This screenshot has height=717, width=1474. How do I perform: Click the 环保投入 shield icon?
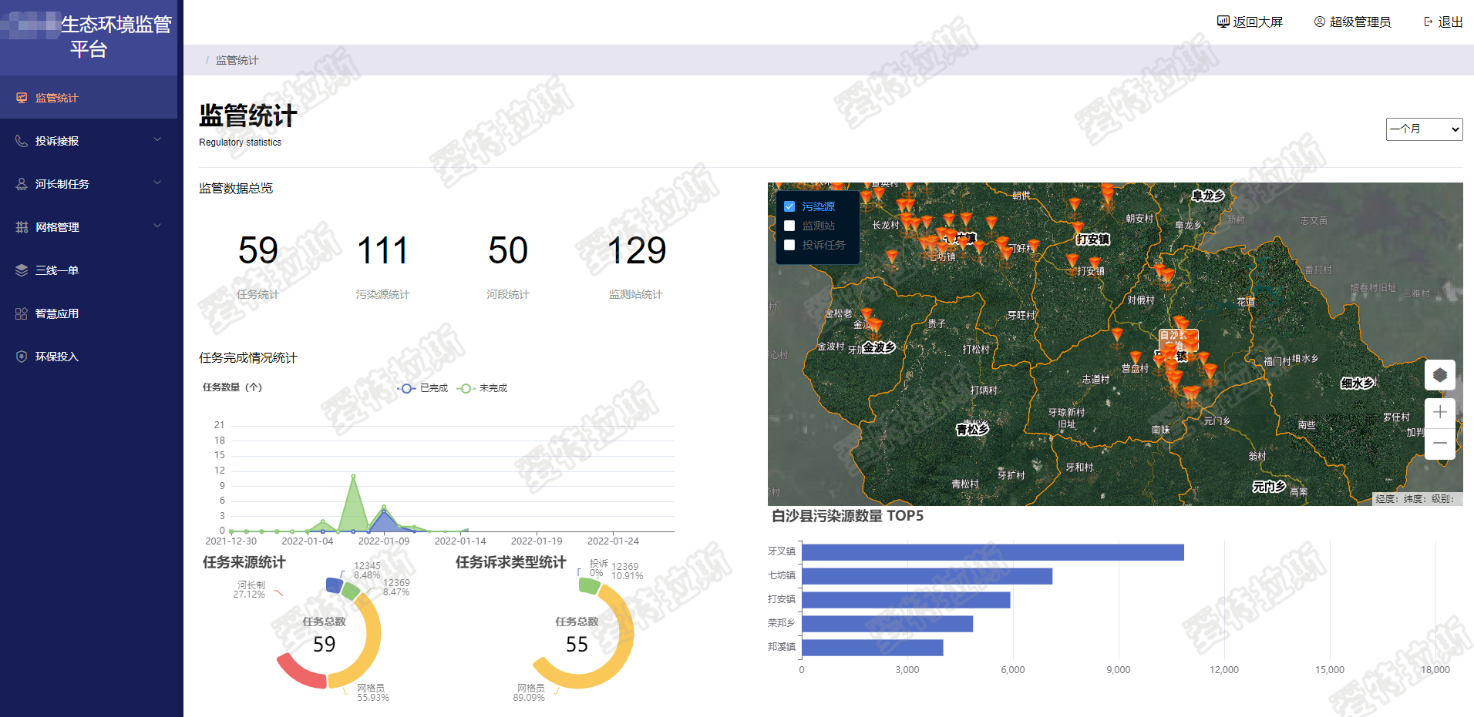(22, 357)
